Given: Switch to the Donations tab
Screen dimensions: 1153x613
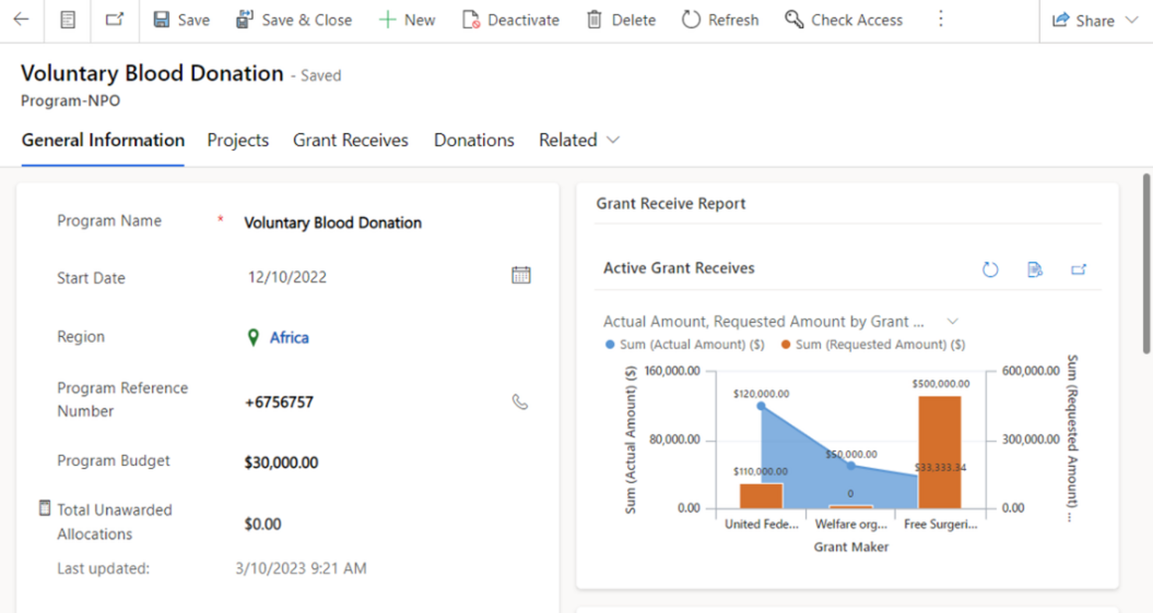Looking at the screenshot, I should tap(474, 140).
